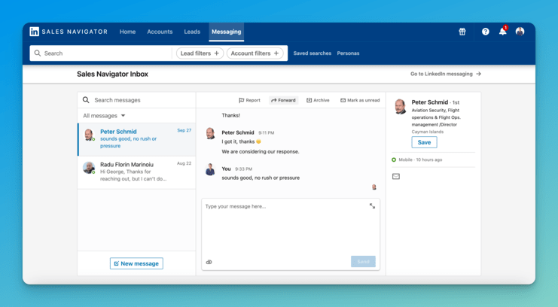558x307 pixels.
Task: Click the envelope icon in profile panel
Action: click(x=396, y=176)
